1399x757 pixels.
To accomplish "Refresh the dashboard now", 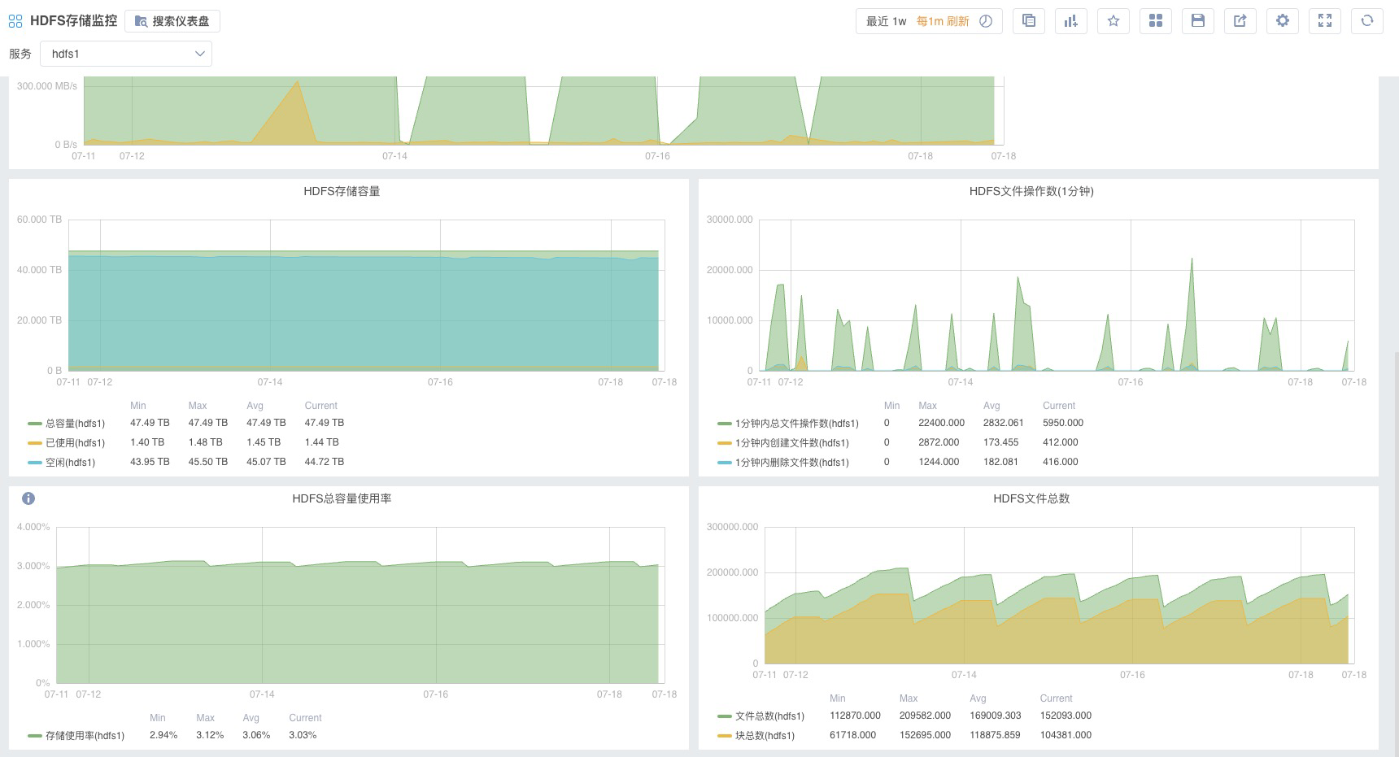I will pos(1367,21).
